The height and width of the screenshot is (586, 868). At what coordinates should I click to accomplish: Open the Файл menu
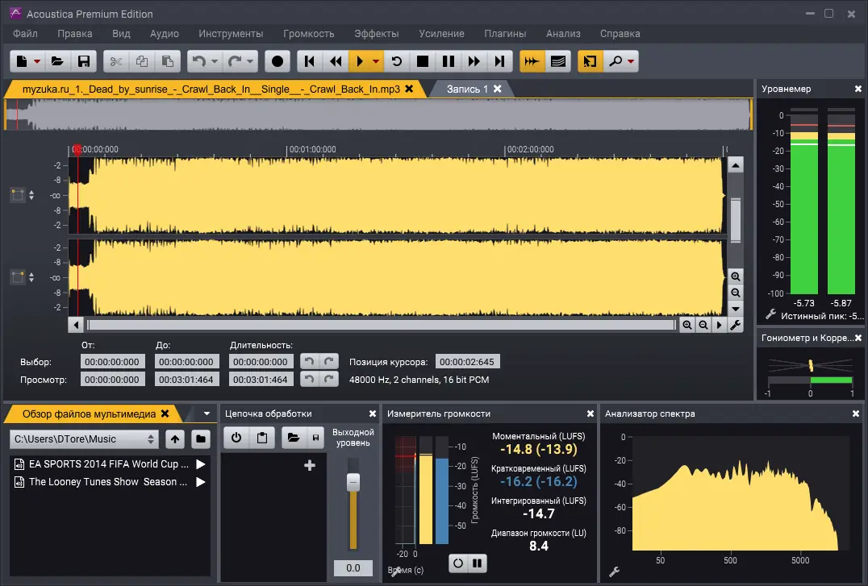pyautogui.click(x=26, y=34)
